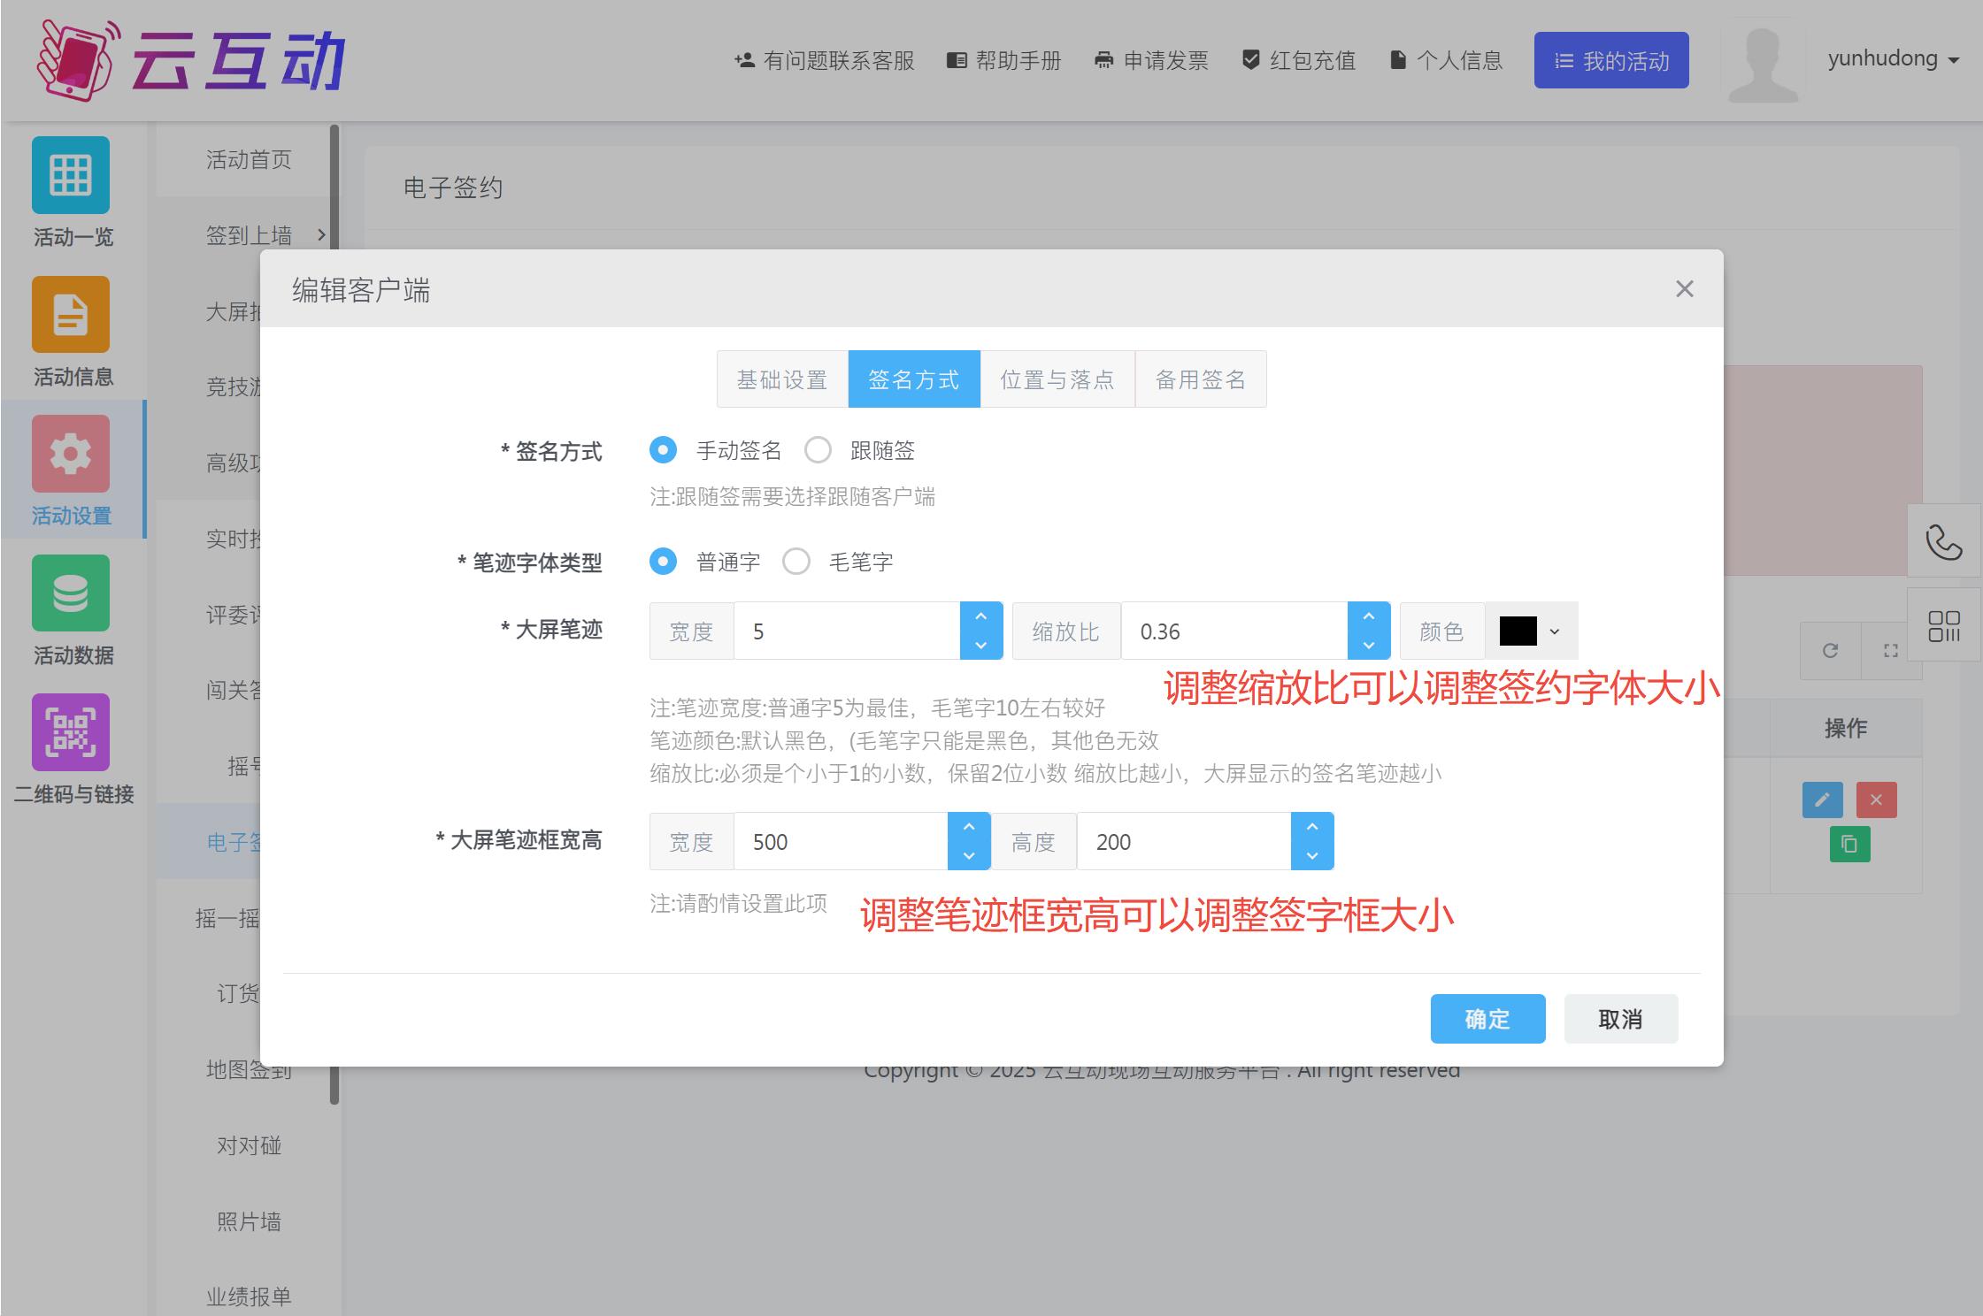
Task: Expand the 签到上墙 sidebar submenu arrow
Action: [x=321, y=235]
